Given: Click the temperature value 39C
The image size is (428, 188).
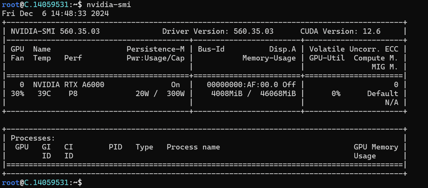Looking at the screenshot, I should click(x=44, y=94).
